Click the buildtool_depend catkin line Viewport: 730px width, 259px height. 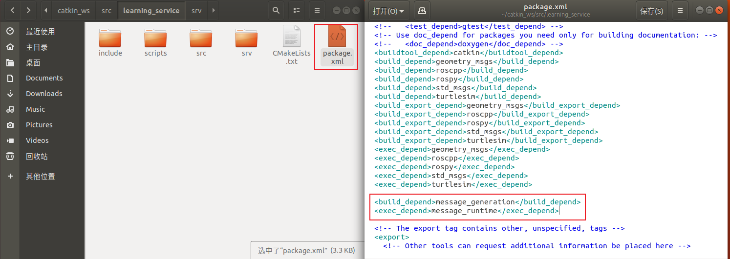point(469,53)
